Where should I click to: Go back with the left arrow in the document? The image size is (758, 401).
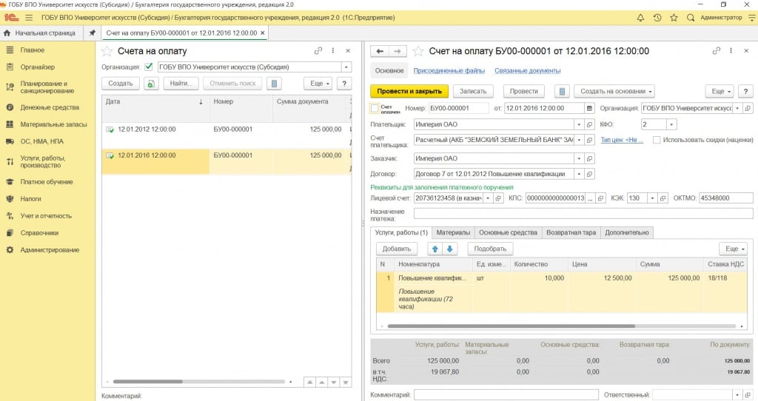pos(380,51)
